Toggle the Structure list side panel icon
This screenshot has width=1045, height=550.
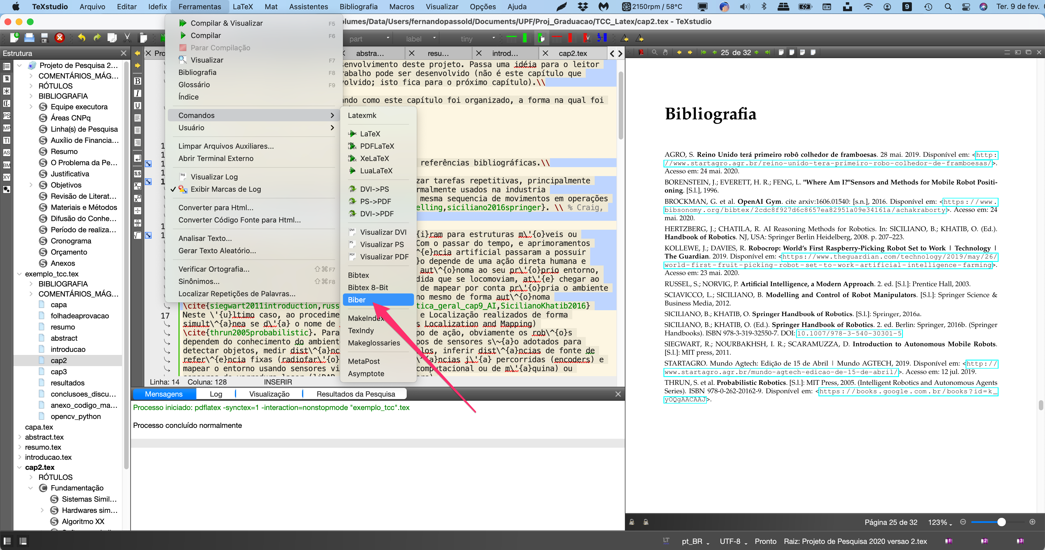[6, 66]
